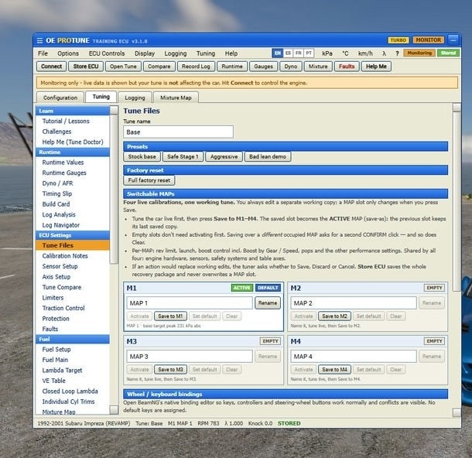Open the Display menu
Image resolution: width=472 pixels, height=458 pixels.
[145, 53]
